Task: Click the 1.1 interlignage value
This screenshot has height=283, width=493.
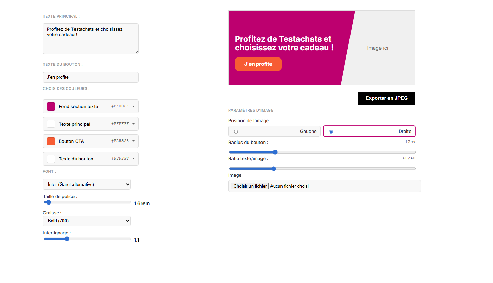Action: [137, 240]
